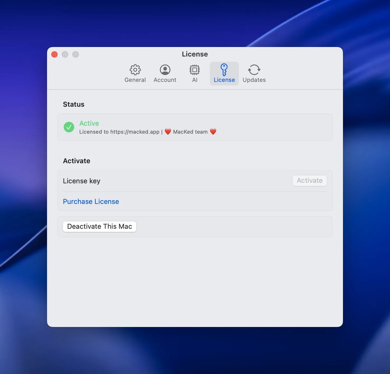Click the Licensed to https://macked.app text

point(119,132)
